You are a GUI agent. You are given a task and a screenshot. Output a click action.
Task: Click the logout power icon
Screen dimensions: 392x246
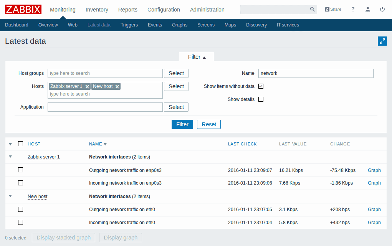[382, 10]
